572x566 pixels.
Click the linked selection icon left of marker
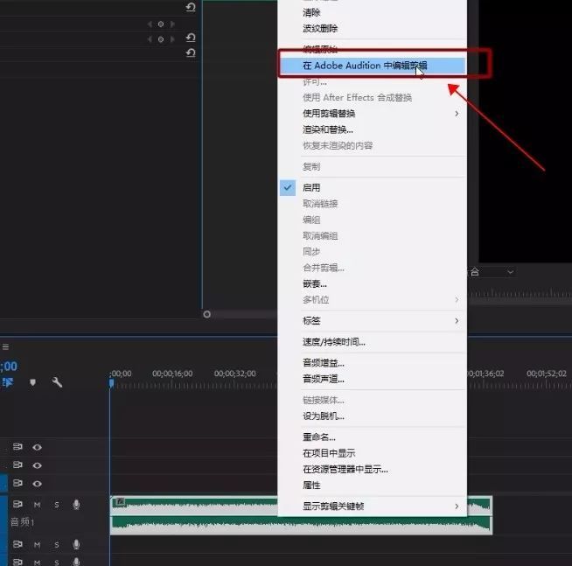pyautogui.click(x=9, y=382)
